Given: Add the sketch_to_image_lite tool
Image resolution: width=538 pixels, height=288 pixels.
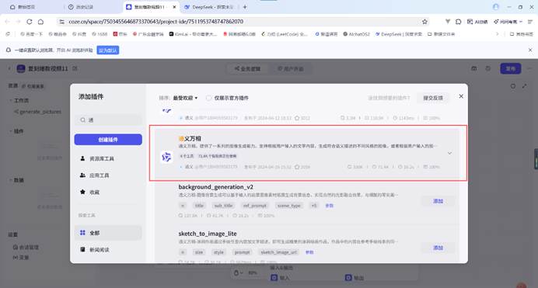Looking at the screenshot, I should point(438,248).
